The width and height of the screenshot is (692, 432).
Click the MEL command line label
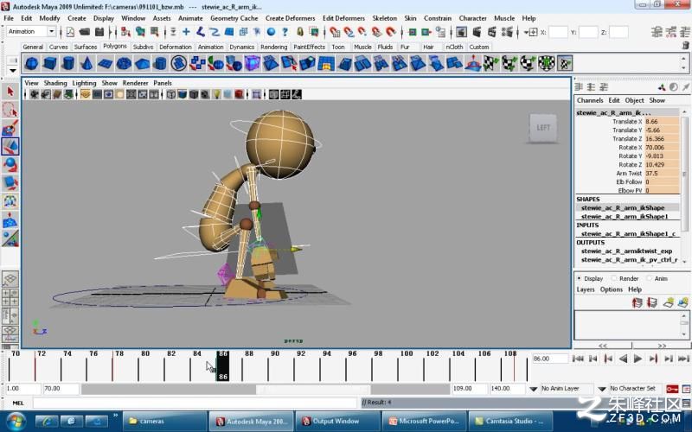pyautogui.click(x=18, y=403)
